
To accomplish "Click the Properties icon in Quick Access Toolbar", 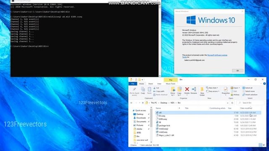I will point(136,80).
